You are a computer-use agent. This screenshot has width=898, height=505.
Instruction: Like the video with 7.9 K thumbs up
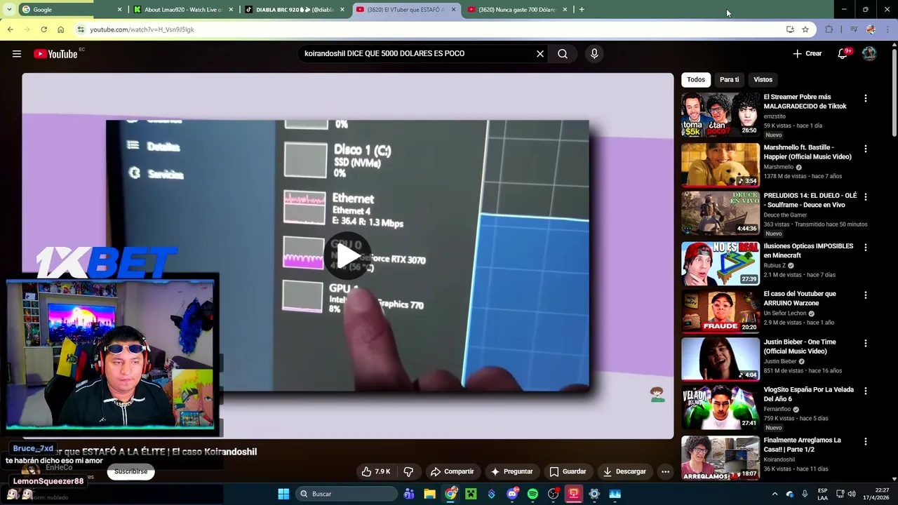click(375, 471)
